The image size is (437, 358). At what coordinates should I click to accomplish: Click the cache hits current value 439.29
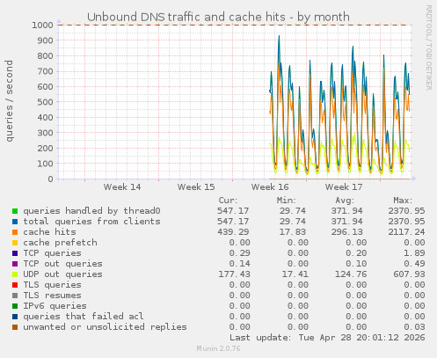tap(233, 232)
